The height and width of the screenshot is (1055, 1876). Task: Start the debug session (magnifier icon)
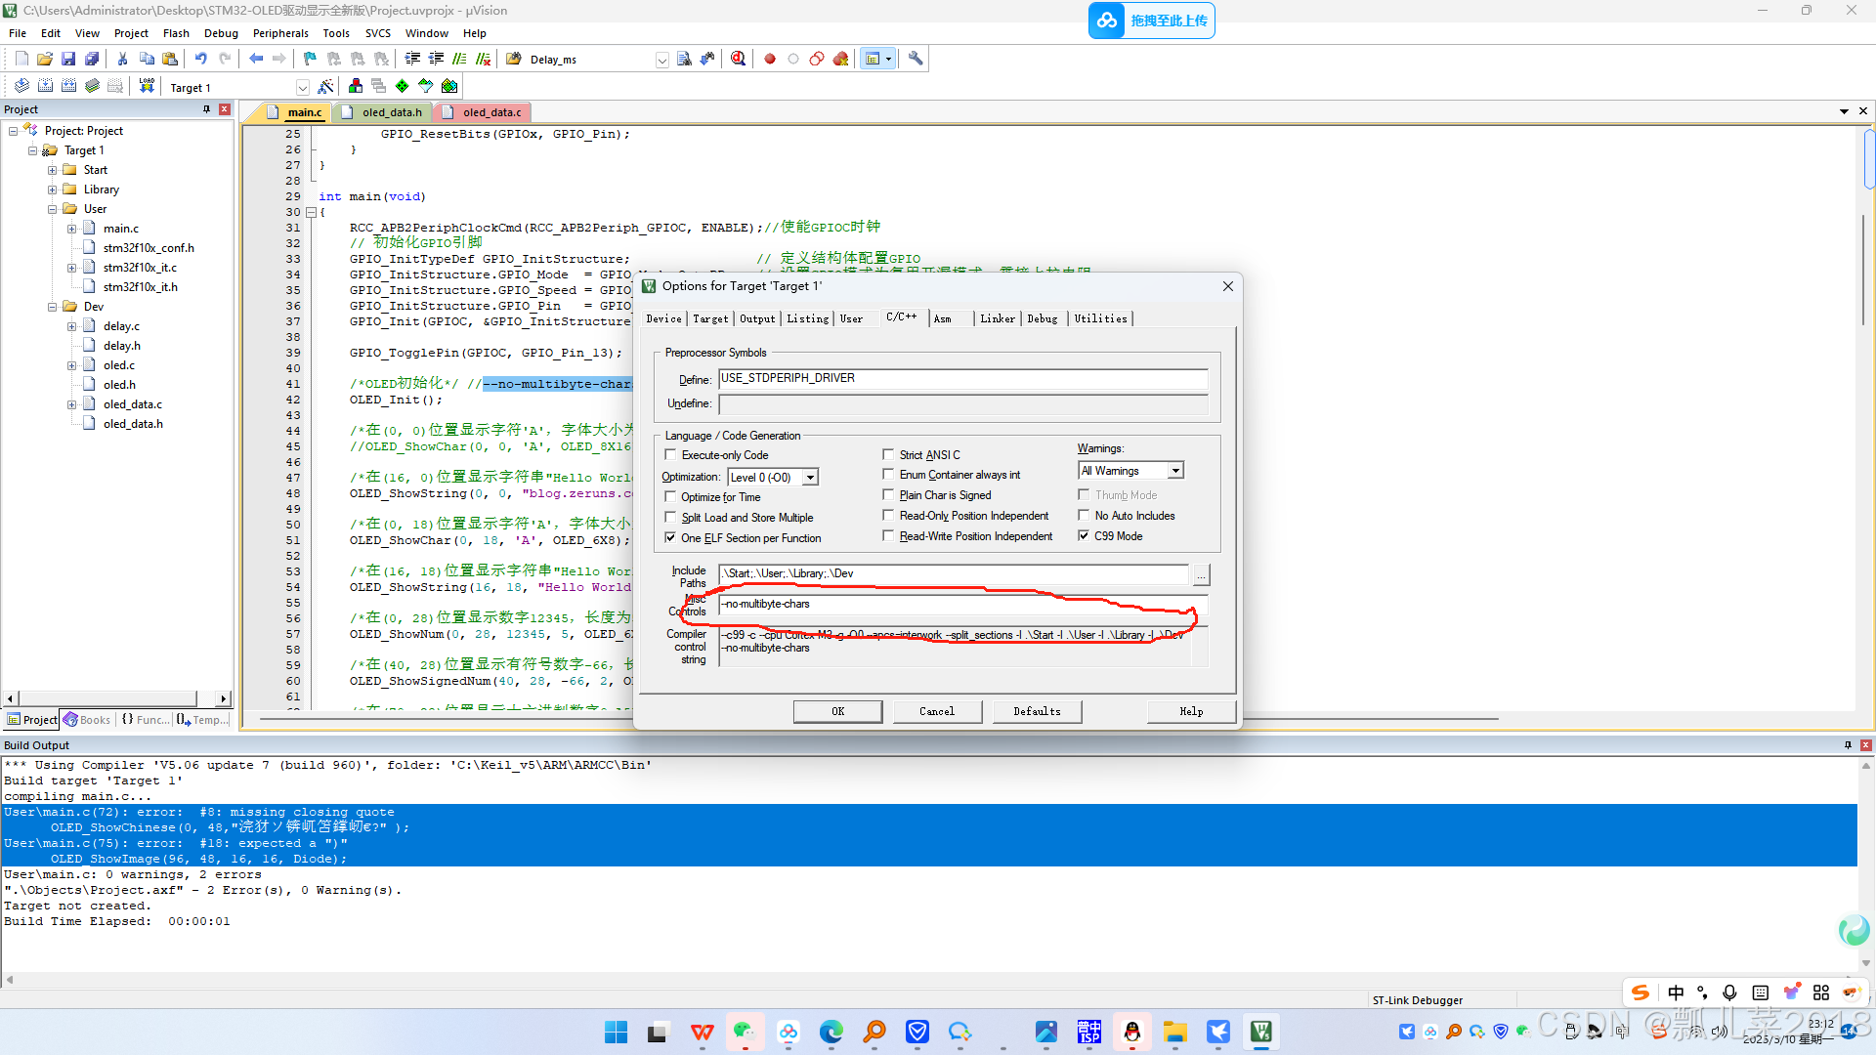739,59
